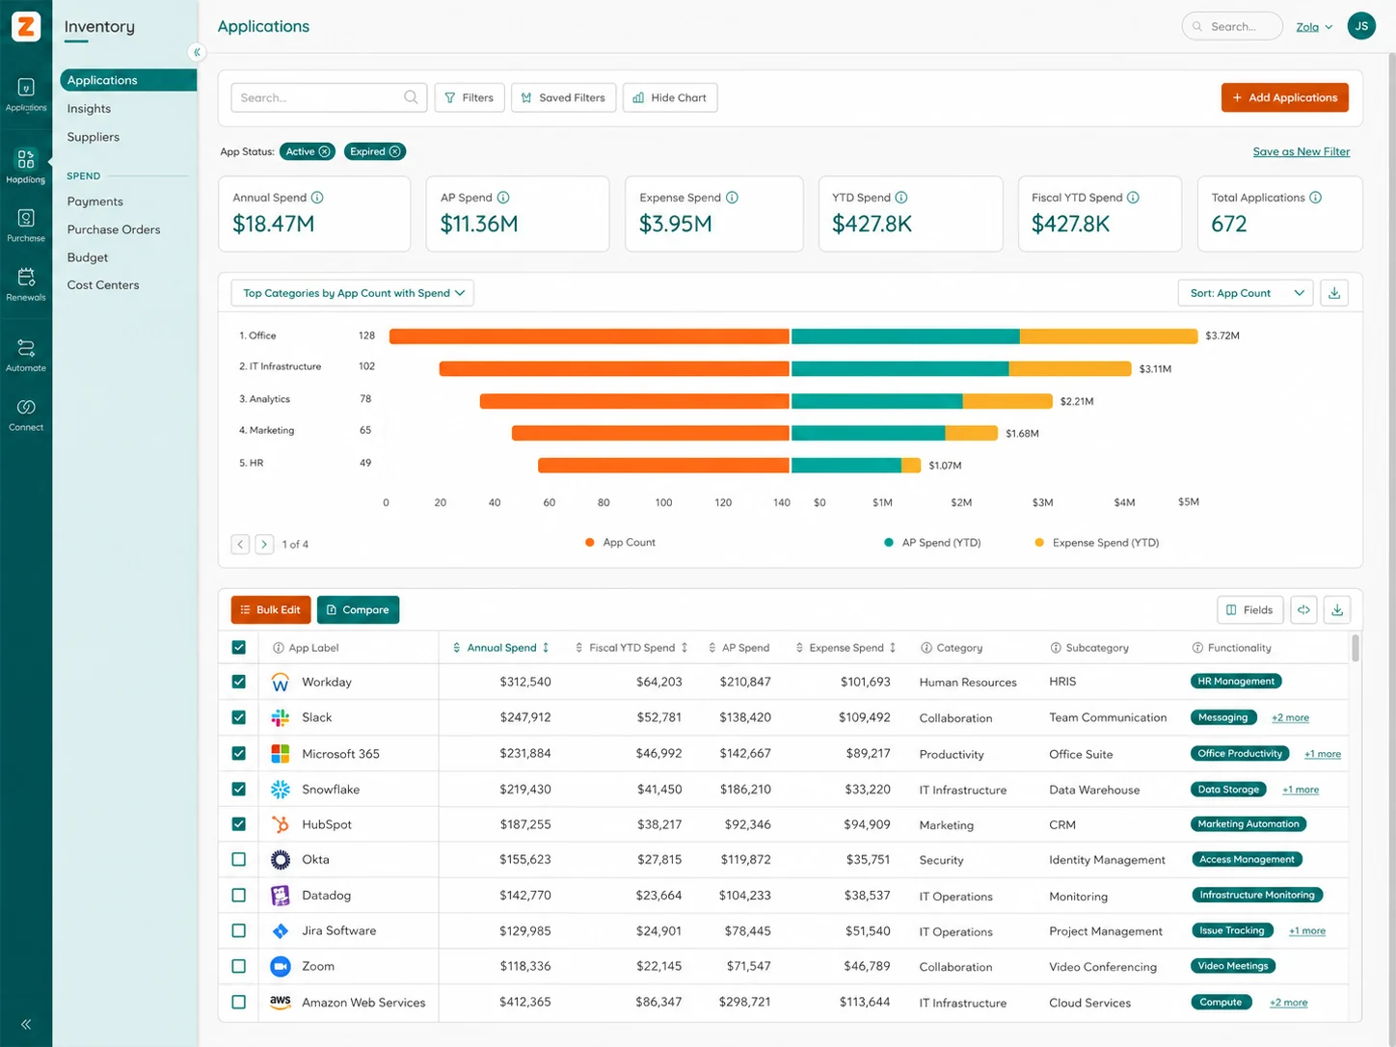Click the Workday app logo
Screen dimensions: 1396x1047
(x=281, y=682)
